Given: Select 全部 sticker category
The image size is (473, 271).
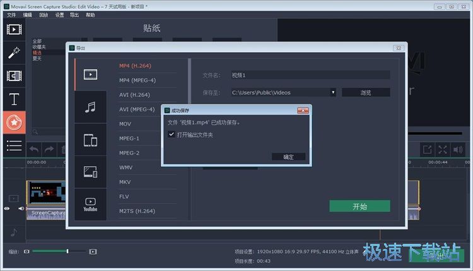Looking at the screenshot, I should [x=37, y=41].
